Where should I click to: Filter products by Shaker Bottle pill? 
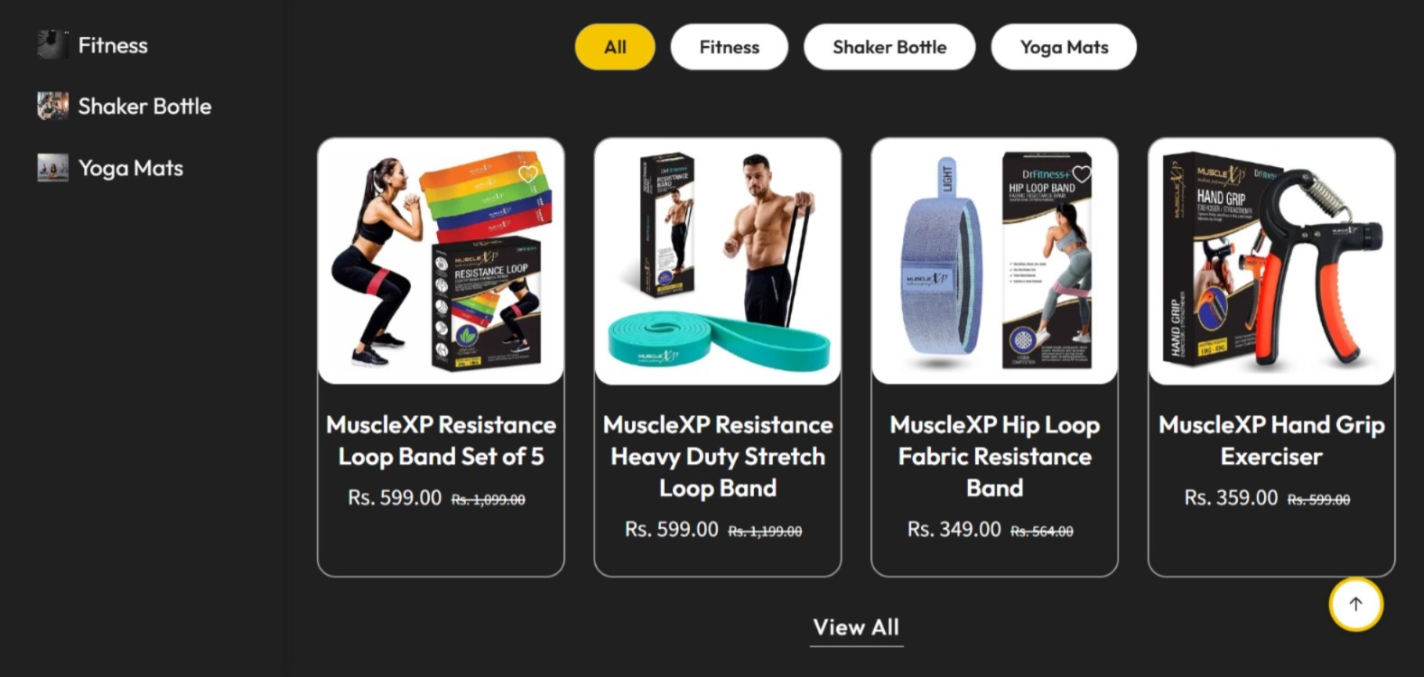[x=889, y=47]
